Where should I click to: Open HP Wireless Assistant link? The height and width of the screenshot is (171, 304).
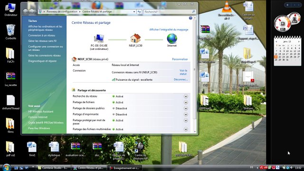tap(41, 112)
